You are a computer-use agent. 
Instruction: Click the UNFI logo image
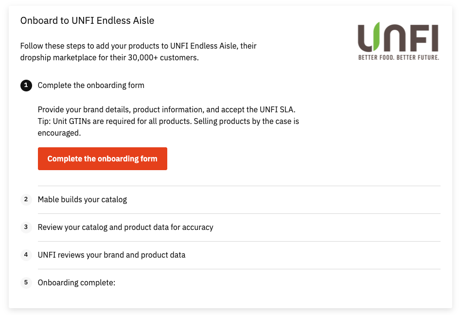click(x=398, y=41)
